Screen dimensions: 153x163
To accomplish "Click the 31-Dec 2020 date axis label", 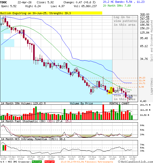I will (x=4, y=158).
